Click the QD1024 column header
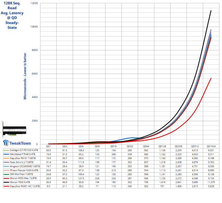222x203 pixels. tap(211, 146)
